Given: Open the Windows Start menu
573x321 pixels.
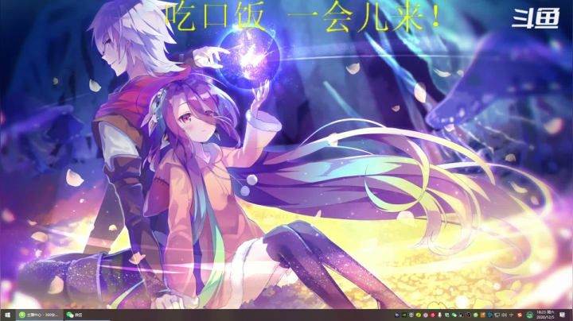Looking at the screenshot, I should coord(7,315).
